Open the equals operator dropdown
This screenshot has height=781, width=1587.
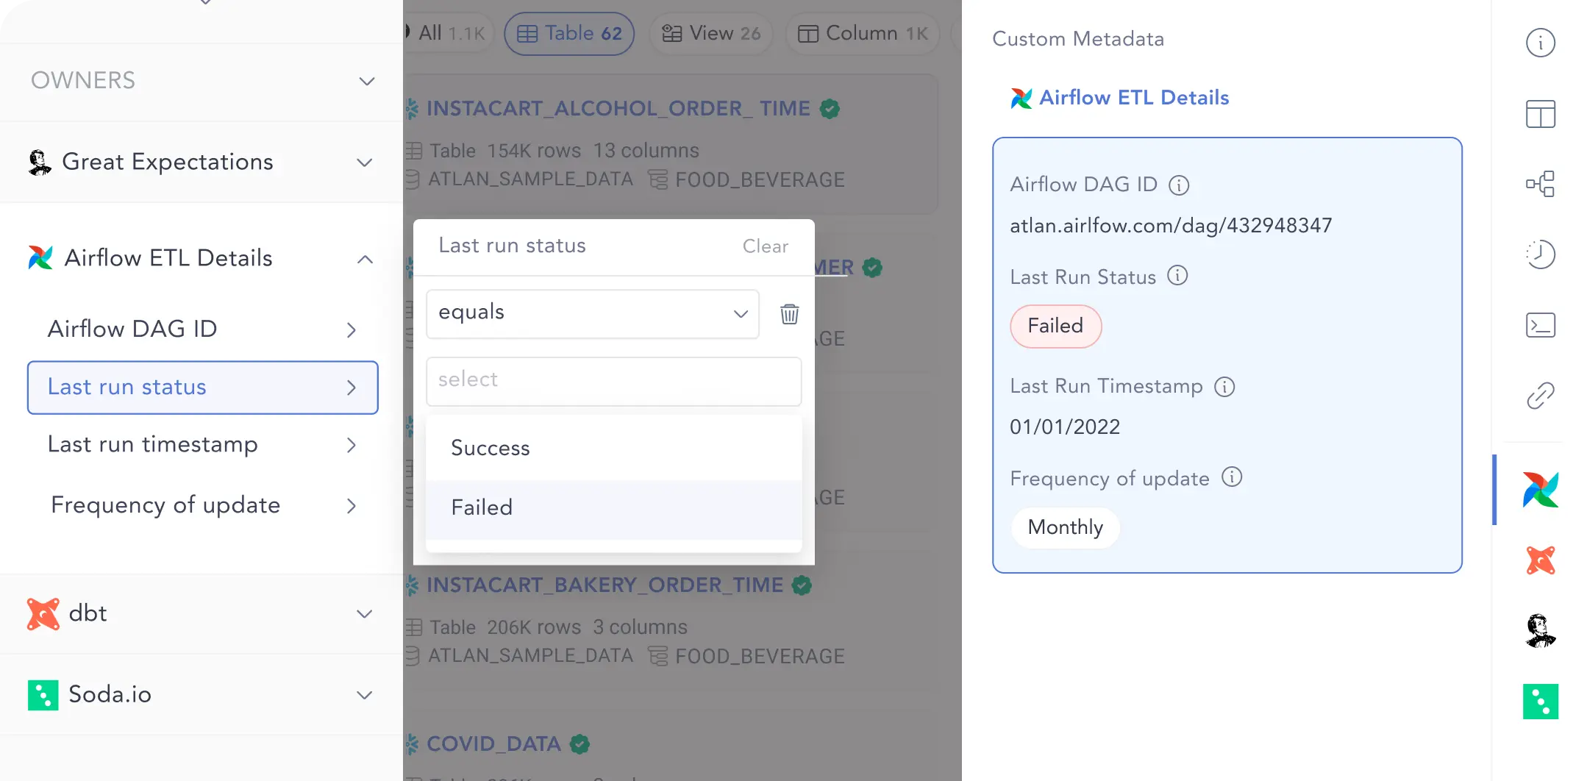click(x=592, y=314)
